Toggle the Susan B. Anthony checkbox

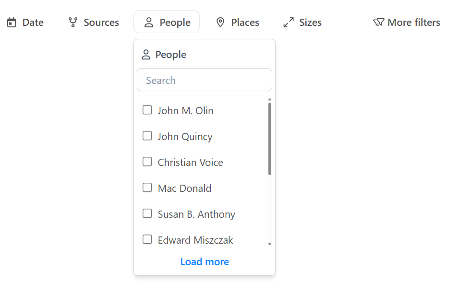[x=147, y=214]
